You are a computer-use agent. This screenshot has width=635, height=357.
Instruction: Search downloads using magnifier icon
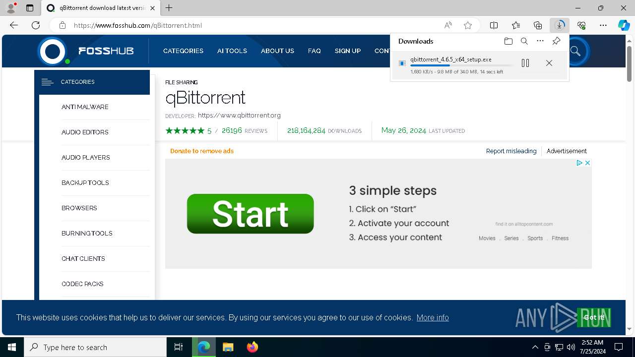coord(524,41)
